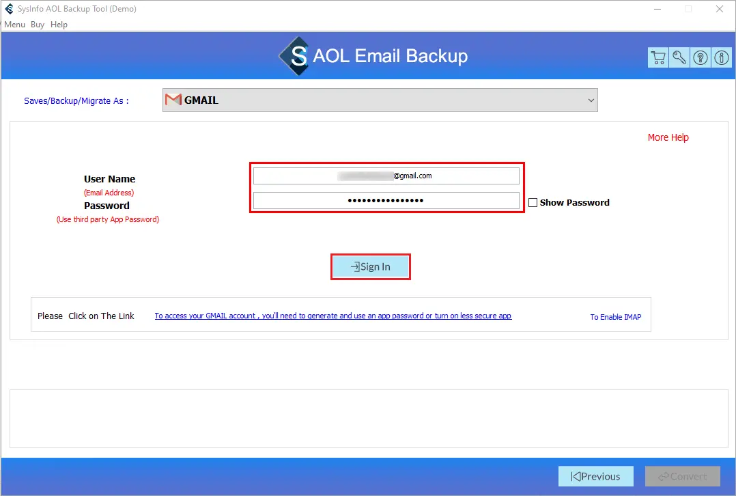
Task: Open the generate app password link
Action: 332,316
